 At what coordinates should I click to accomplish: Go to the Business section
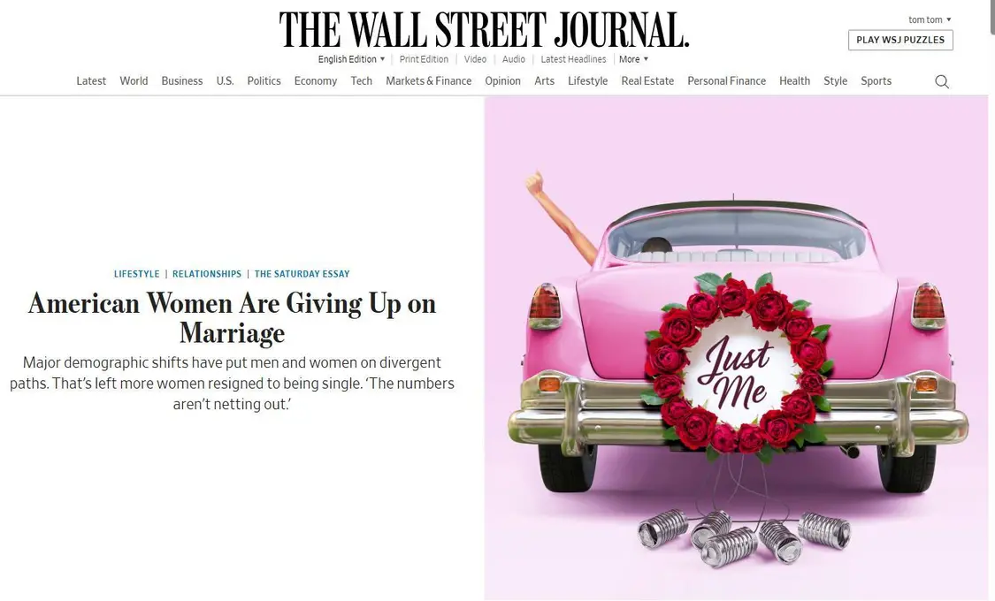(182, 81)
